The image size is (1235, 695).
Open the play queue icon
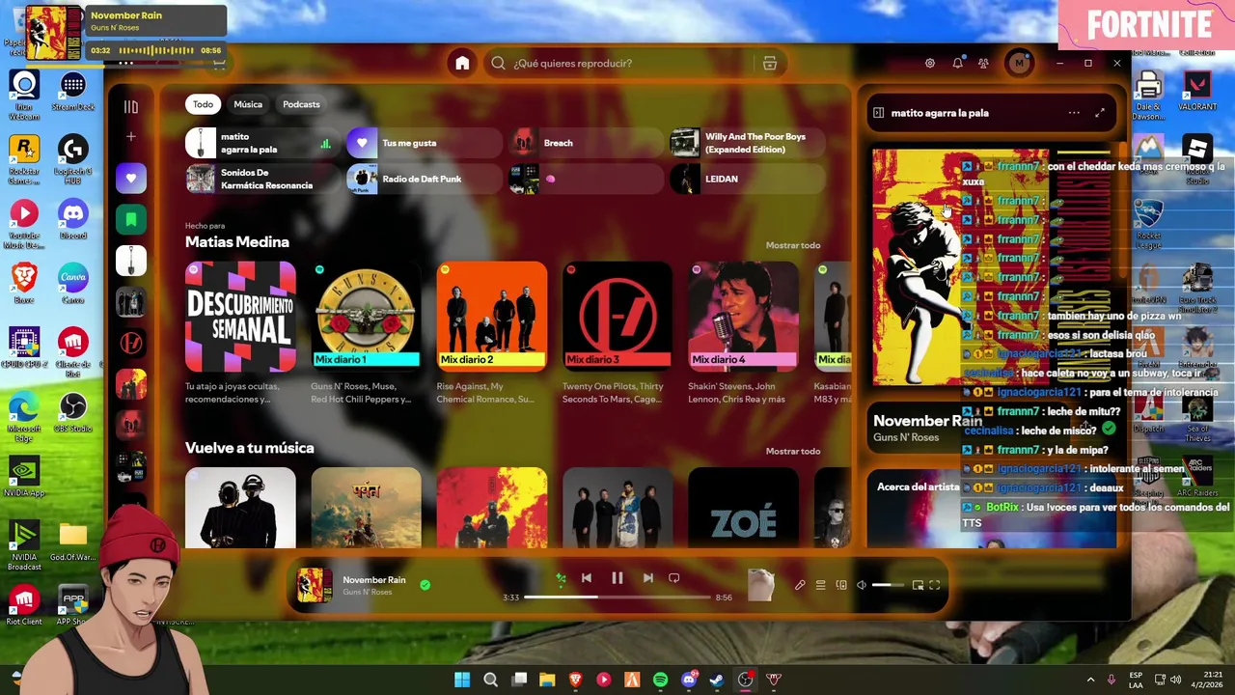pos(820,586)
